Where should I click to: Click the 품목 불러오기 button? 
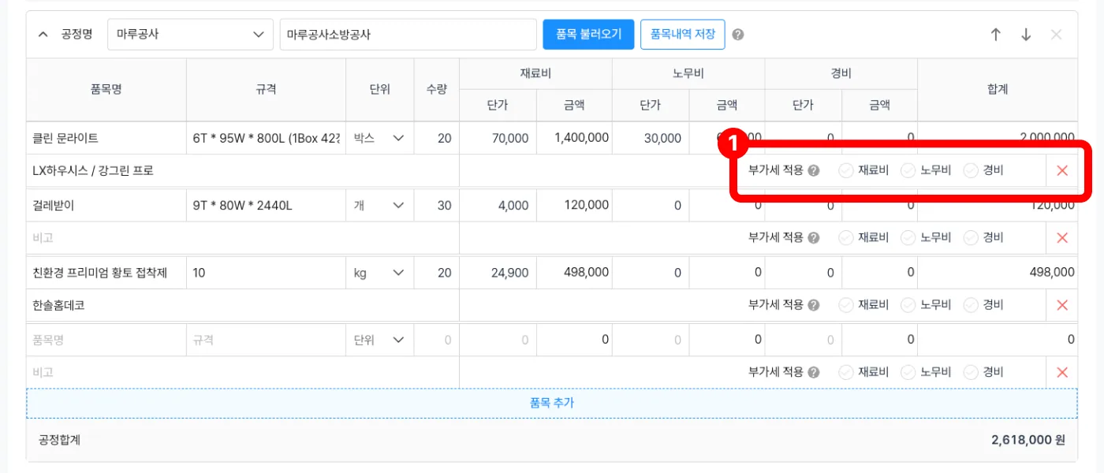(x=588, y=34)
